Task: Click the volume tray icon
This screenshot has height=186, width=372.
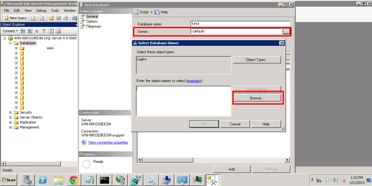Action: tap(343, 180)
